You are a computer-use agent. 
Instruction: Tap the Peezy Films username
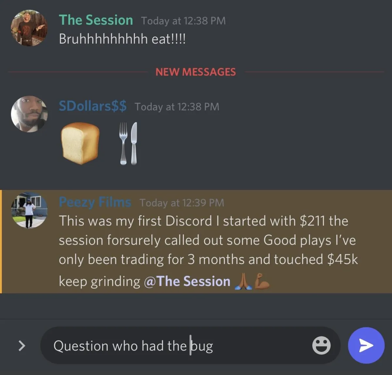point(95,202)
